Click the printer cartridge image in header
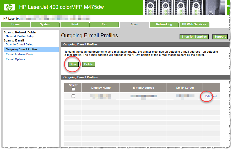 coord(184,7)
